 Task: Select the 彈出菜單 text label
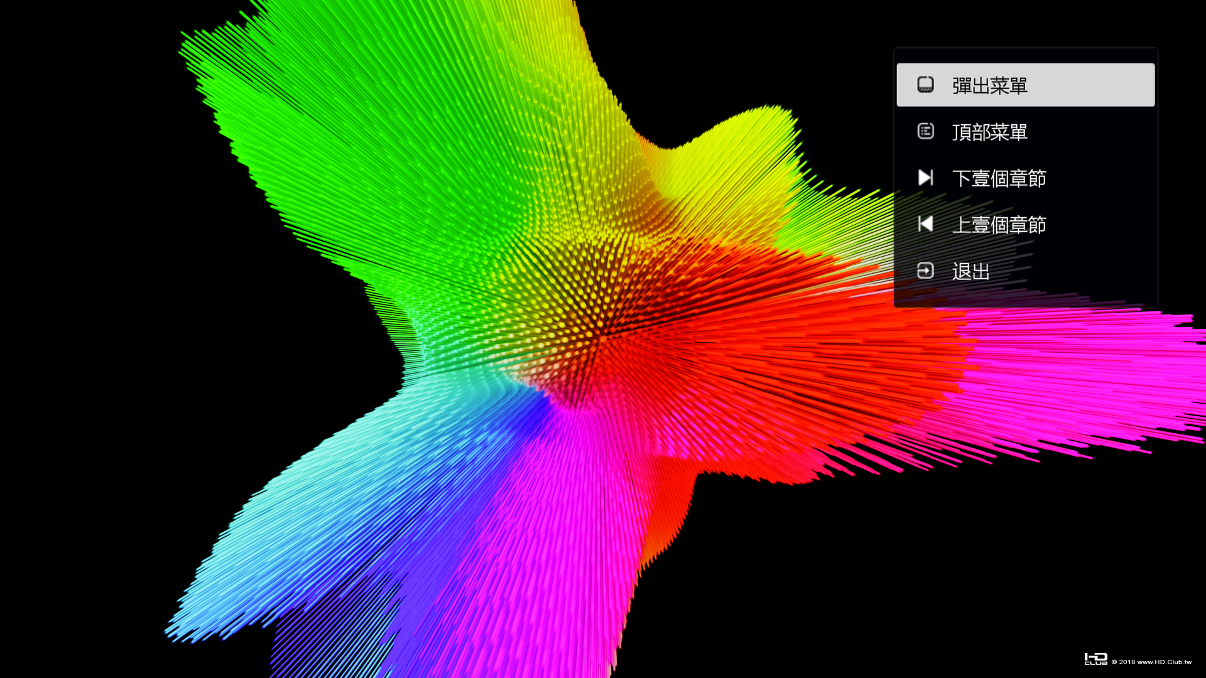989,85
